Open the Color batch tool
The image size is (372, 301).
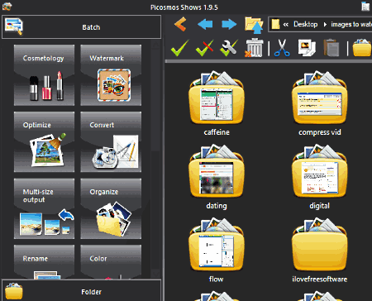[x=111, y=262]
